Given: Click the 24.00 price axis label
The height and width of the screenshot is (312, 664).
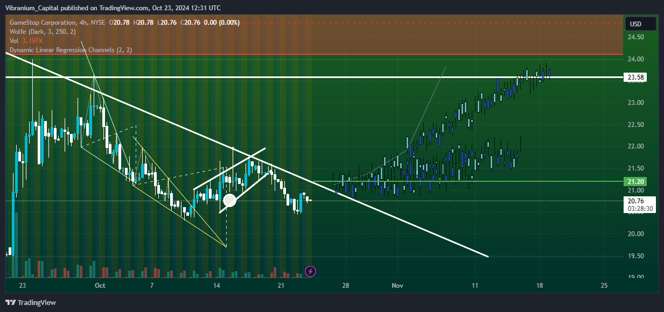Looking at the screenshot, I should 636,59.
